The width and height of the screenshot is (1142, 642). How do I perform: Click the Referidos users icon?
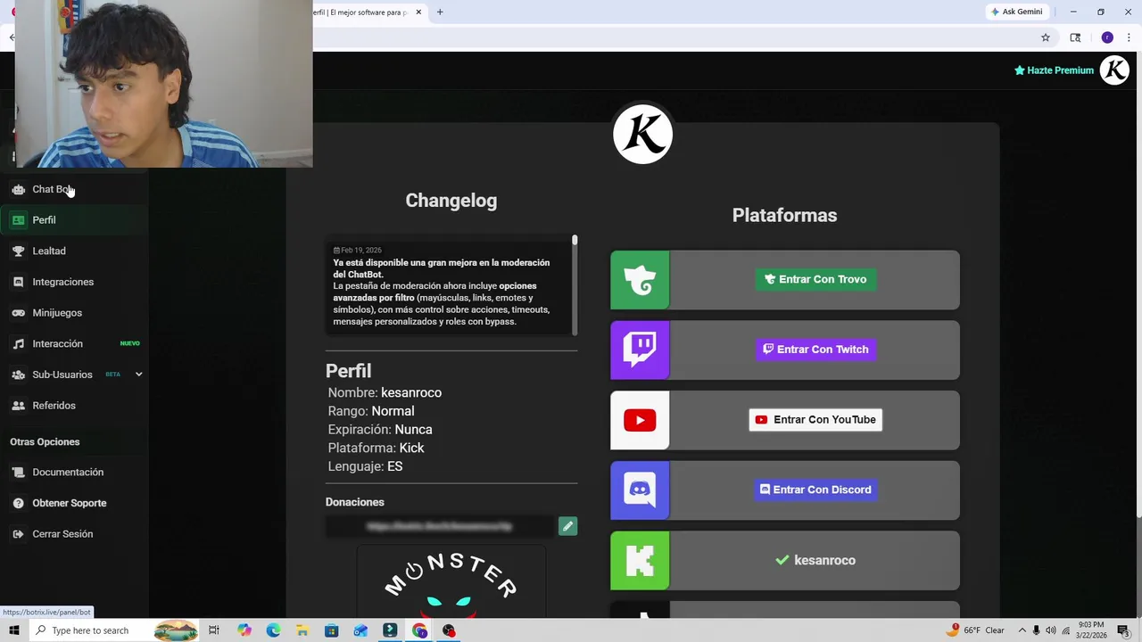click(18, 406)
